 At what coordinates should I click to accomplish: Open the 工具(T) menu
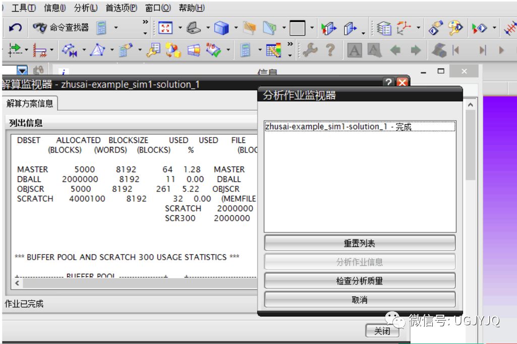tap(24, 8)
